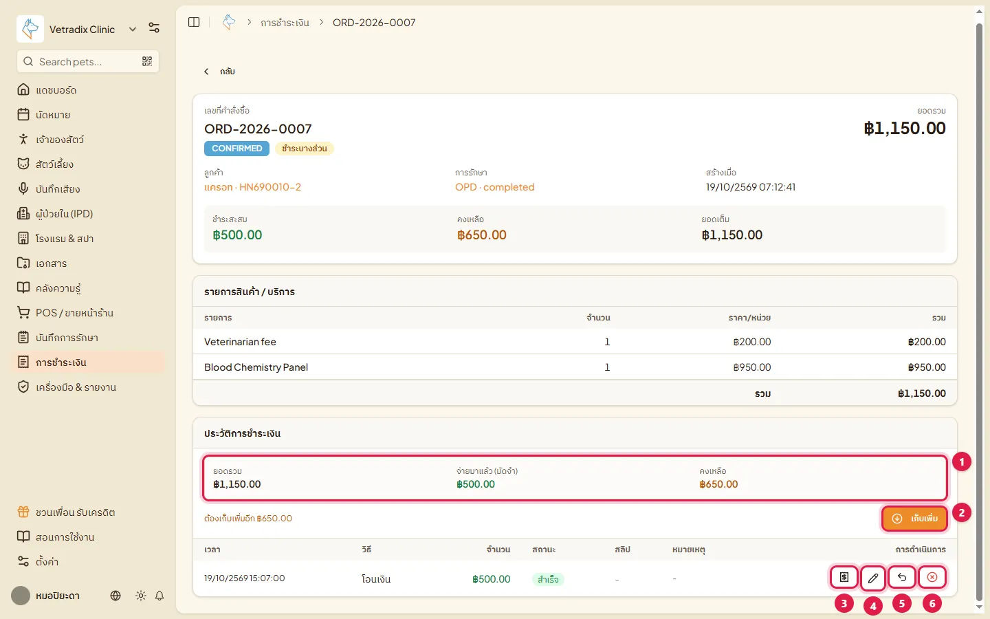Image resolution: width=990 pixels, height=619 pixels.
Task: Toggle the sidebar panel icon
Action: coord(194,22)
